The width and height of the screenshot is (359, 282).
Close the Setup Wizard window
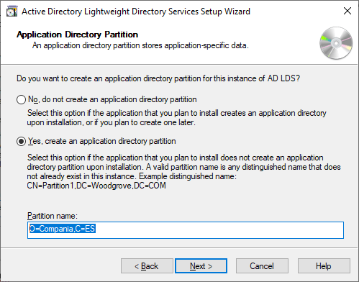[x=347, y=11]
